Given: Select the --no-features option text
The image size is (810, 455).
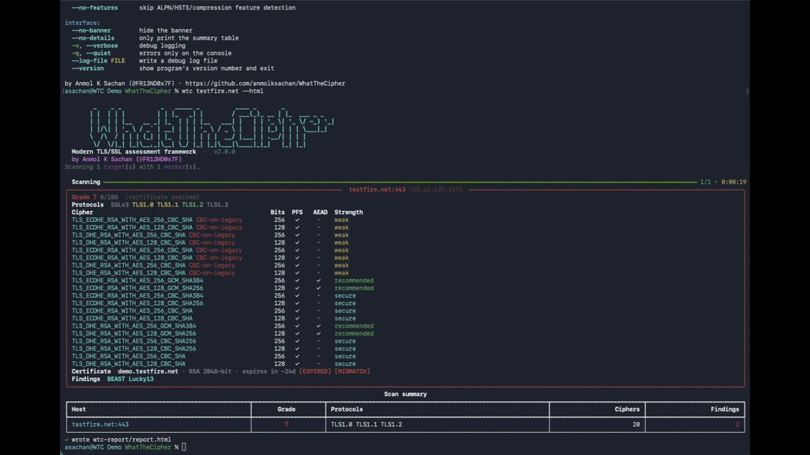Looking at the screenshot, I should click(x=95, y=8).
